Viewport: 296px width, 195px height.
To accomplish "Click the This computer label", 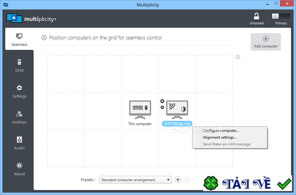I will (x=140, y=124).
